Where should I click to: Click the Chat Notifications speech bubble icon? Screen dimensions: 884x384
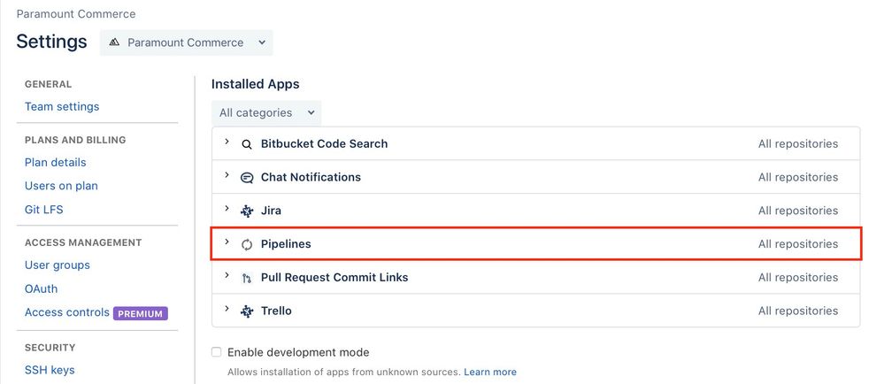coord(246,178)
